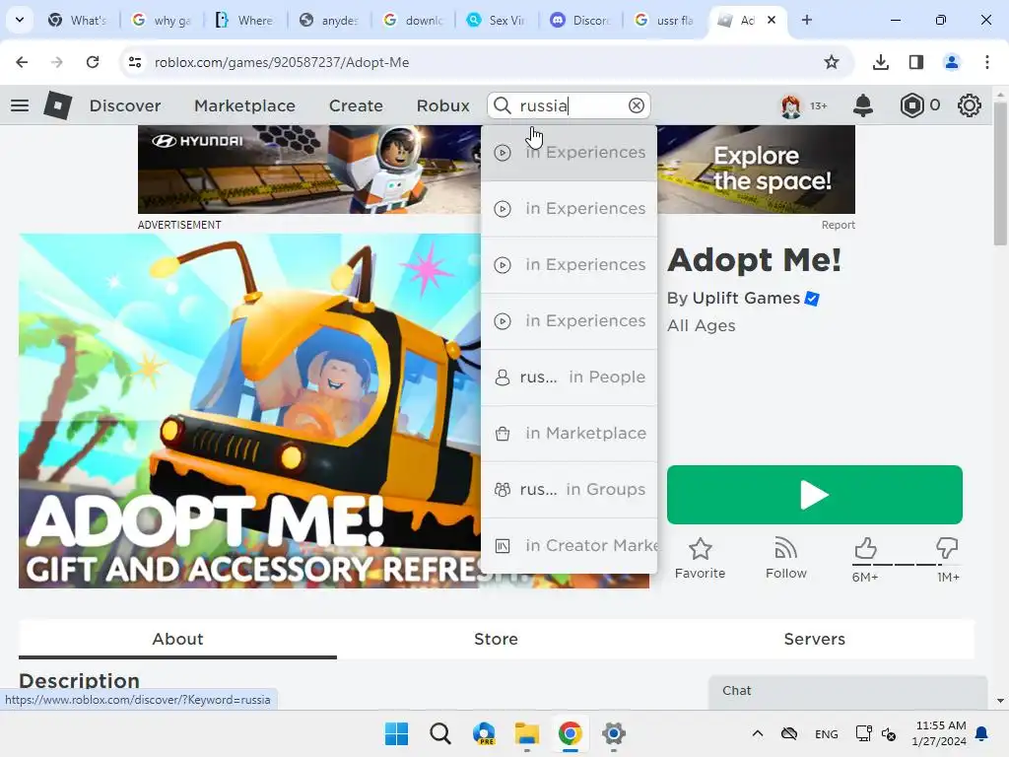The image size is (1009, 757).
Task: Play Adopt Me with green button
Action: (814, 495)
